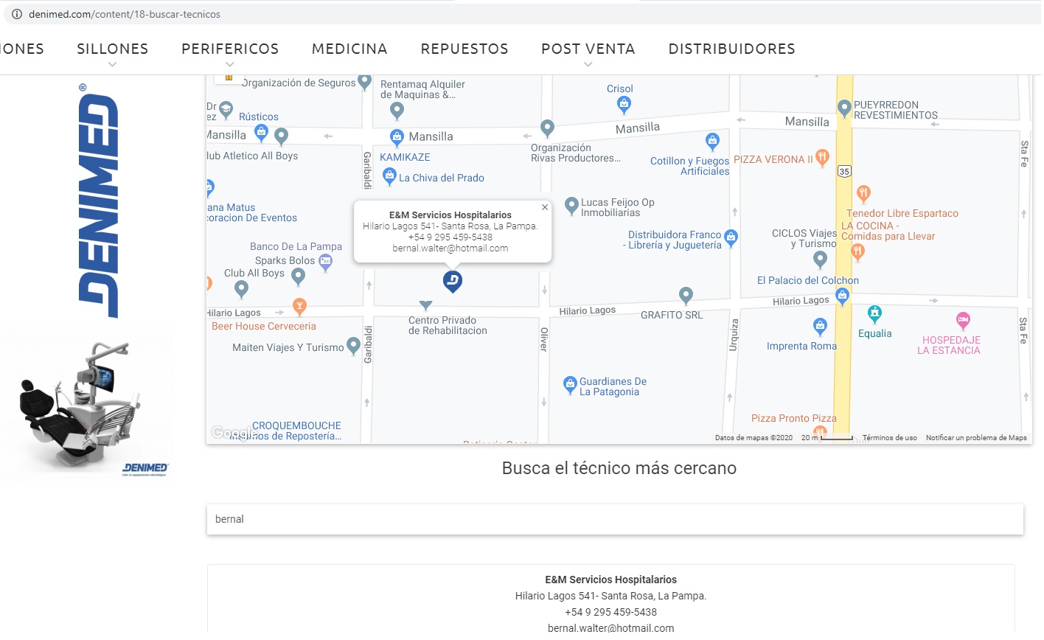Image resolution: width=1044 pixels, height=640 pixels.
Task: Expand the POST VENTA menu
Action: (x=588, y=49)
